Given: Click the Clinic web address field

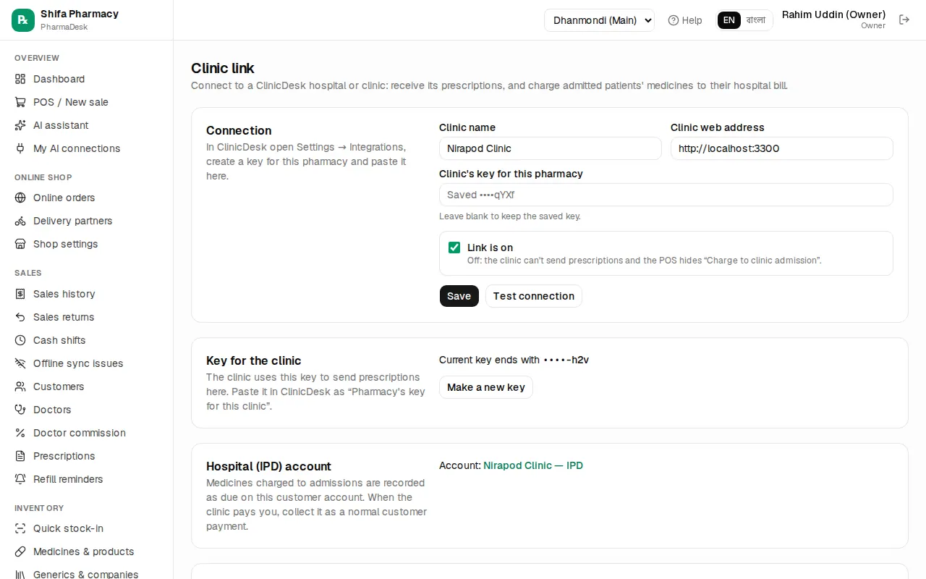Looking at the screenshot, I should pyautogui.click(x=782, y=148).
